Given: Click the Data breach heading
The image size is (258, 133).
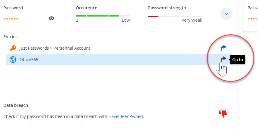Looking at the screenshot, I should click(x=16, y=105).
